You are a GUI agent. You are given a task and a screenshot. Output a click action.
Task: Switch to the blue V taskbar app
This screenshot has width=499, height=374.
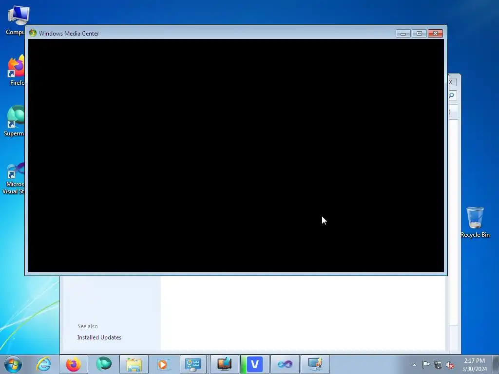(x=254, y=364)
